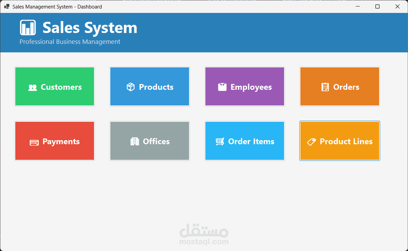Click the briefcase icon on the Employees tile
408x251 pixels.
(x=223, y=87)
